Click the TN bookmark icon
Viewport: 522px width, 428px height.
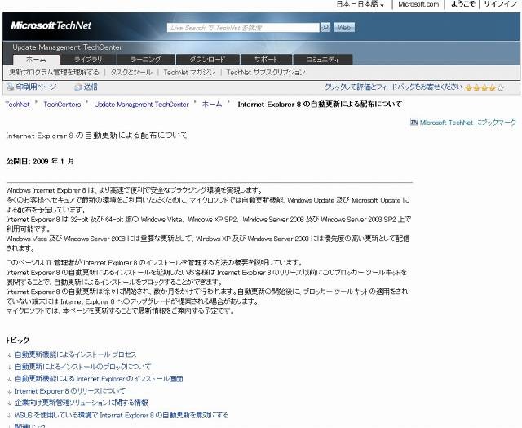pos(414,123)
